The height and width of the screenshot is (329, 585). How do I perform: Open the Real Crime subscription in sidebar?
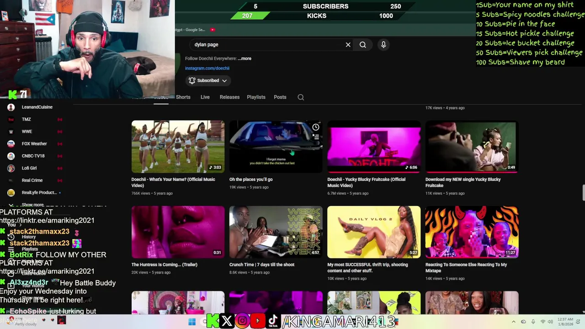tap(32, 180)
